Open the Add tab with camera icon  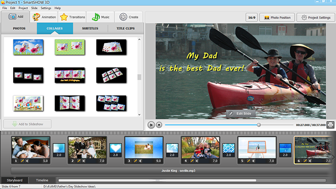click(16, 17)
